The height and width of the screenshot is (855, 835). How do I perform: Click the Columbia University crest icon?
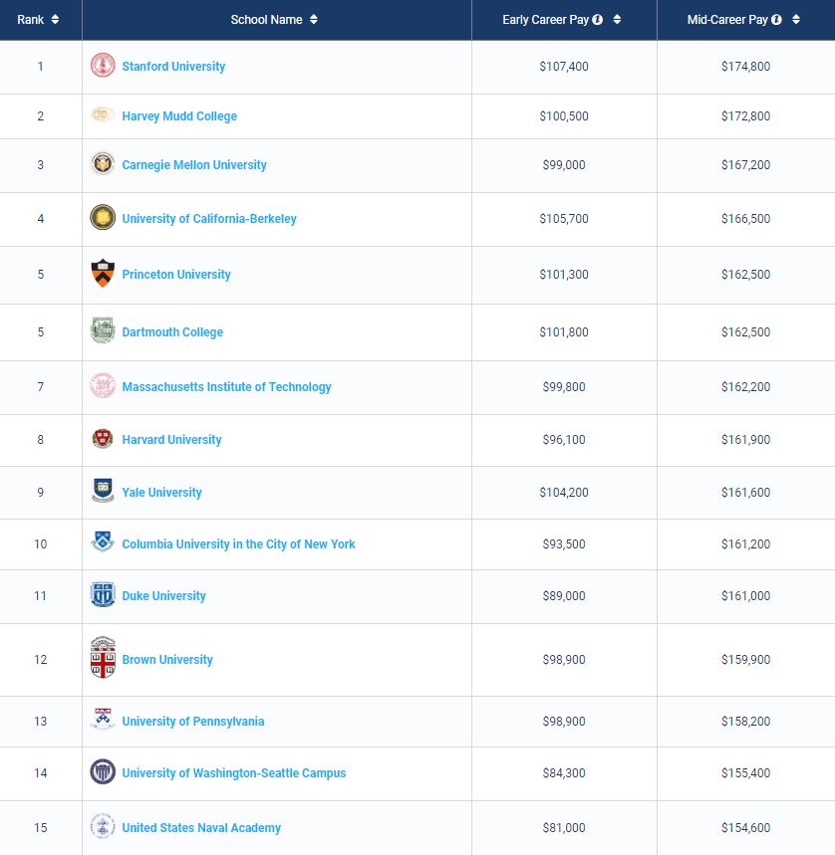[x=103, y=542]
